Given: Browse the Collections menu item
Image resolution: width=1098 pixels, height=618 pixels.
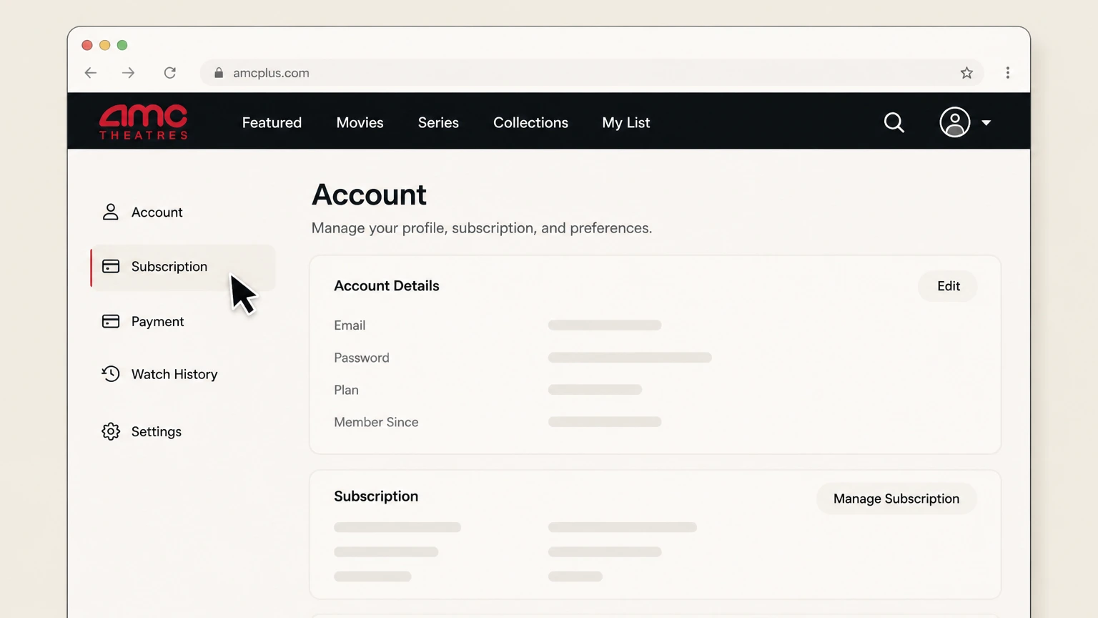Looking at the screenshot, I should pyautogui.click(x=530, y=122).
